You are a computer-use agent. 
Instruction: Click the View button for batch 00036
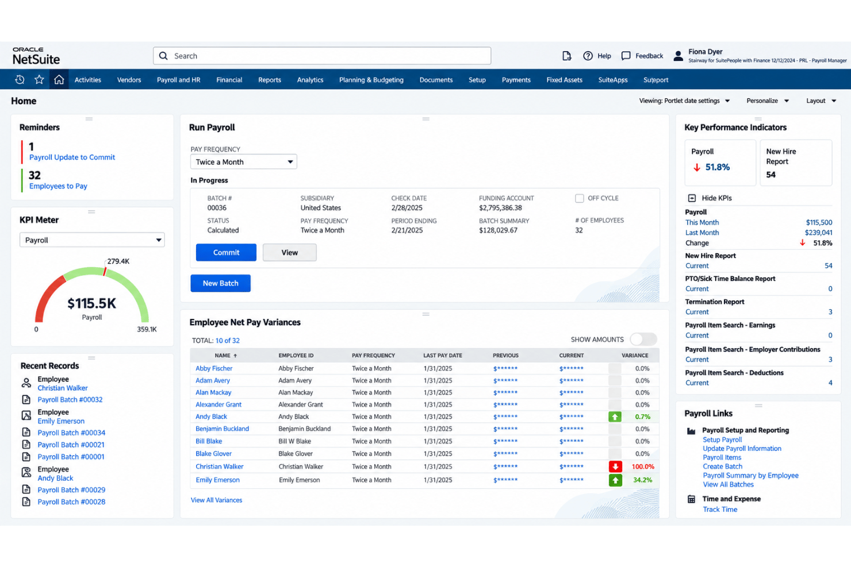[289, 253]
